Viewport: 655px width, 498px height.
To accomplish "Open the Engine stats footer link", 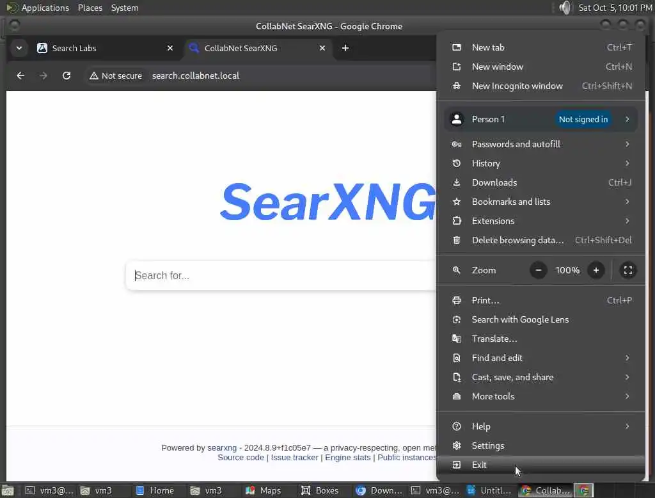I will tap(347, 458).
